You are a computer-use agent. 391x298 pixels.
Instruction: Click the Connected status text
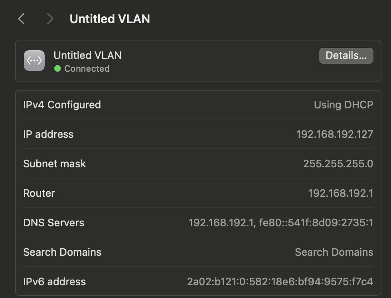coord(87,69)
